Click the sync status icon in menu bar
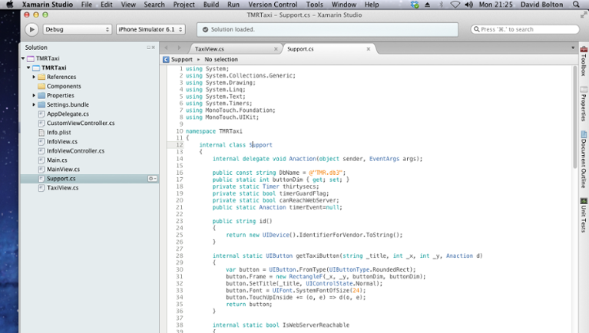Image resolution: width=589 pixels, height=333 pixels. coord(415,5)
